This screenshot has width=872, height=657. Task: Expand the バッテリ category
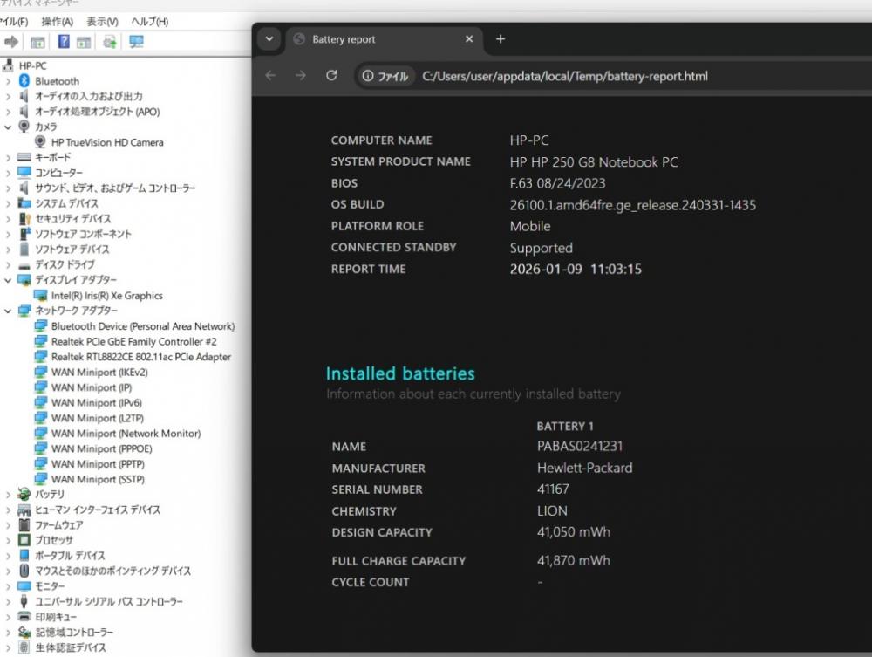pos(9,494)
